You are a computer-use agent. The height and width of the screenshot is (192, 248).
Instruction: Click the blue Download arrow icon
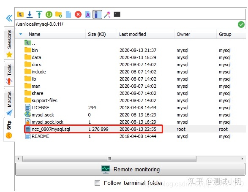[x=30, y=14]
